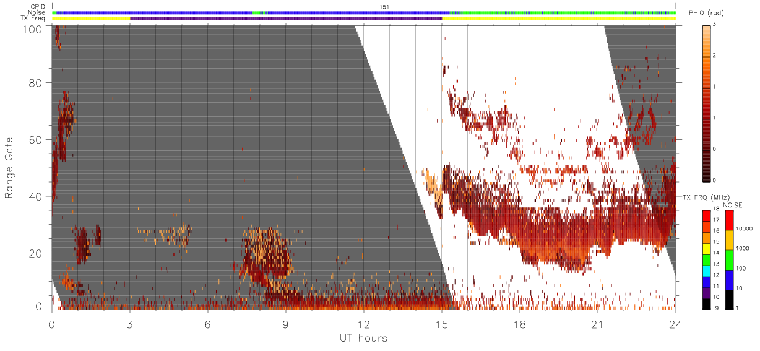The width and height of the screenshot is (760, 351).
Task: Click the 9 tick on UT hours axis
Action: point(285,324)
